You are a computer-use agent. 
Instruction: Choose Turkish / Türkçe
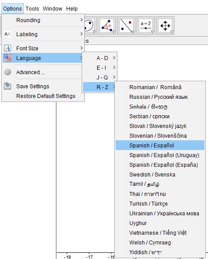pos(160,203)
